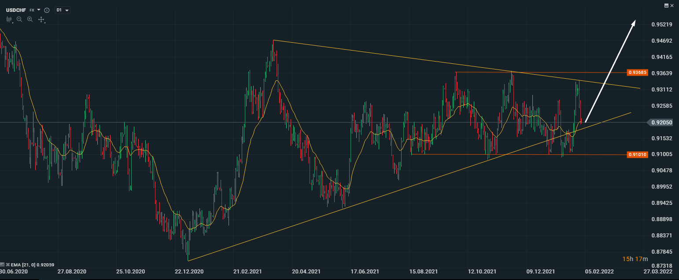Click the 27.08.2020 date label
Image resolution: width=679 pixels, height=280 pixels.
72,272
